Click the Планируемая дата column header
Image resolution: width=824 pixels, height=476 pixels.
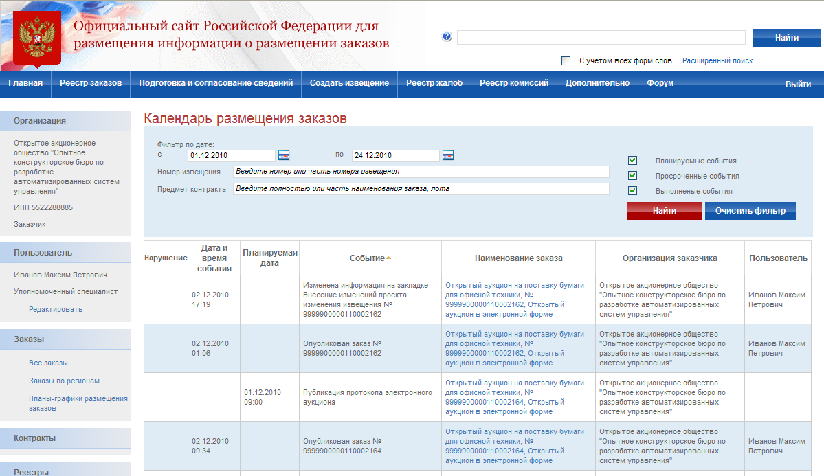pyautogui.click(x=269, y=258)
